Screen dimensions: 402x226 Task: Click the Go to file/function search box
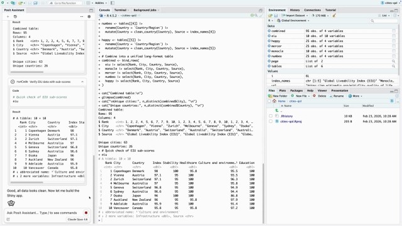pyautogui.click(x=65, y=3)
